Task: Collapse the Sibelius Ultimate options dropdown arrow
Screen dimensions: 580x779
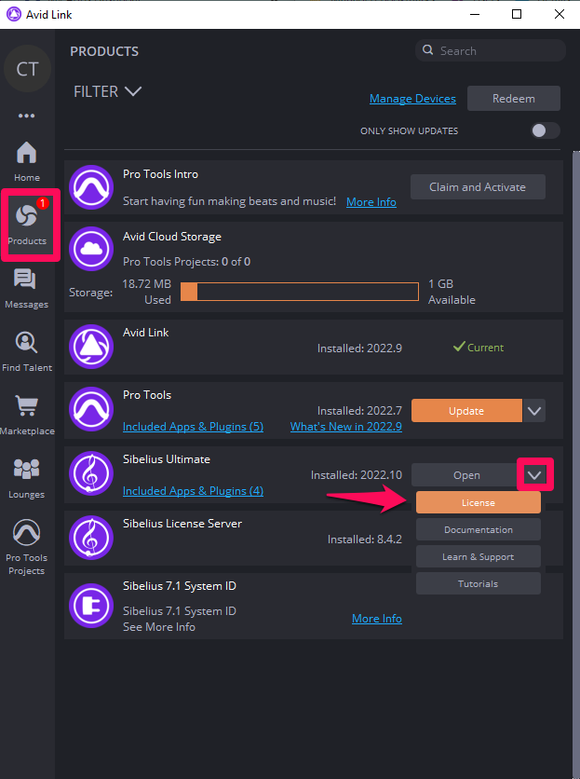Action: click(x=534, y=475)
